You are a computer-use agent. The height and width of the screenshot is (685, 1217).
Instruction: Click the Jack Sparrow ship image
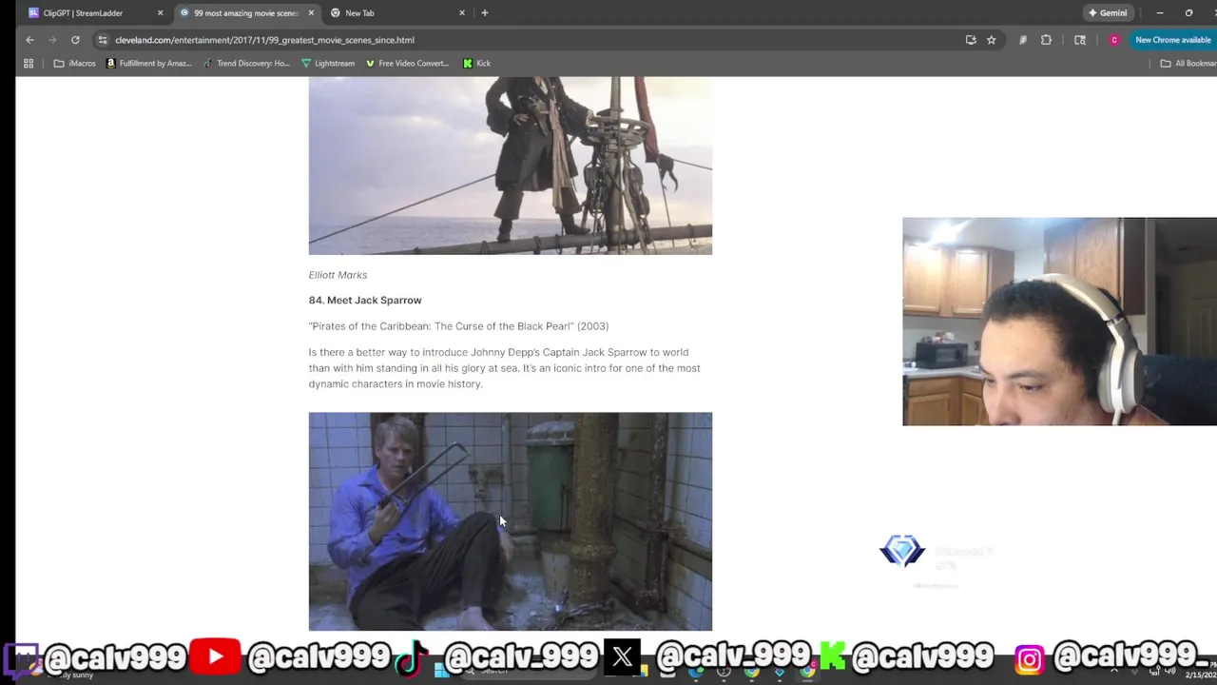point(510,166)
